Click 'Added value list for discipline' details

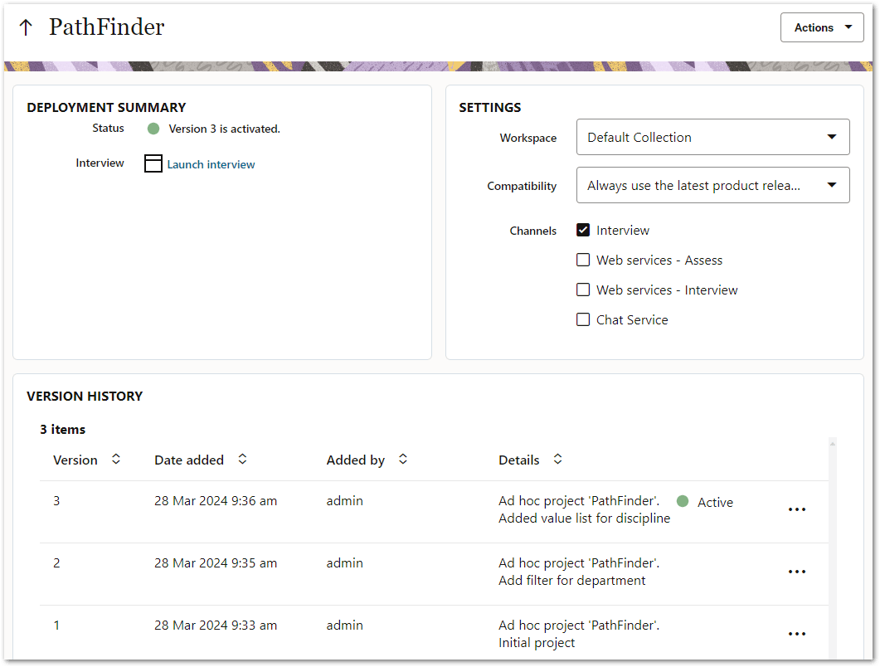[x=584, y=519]
